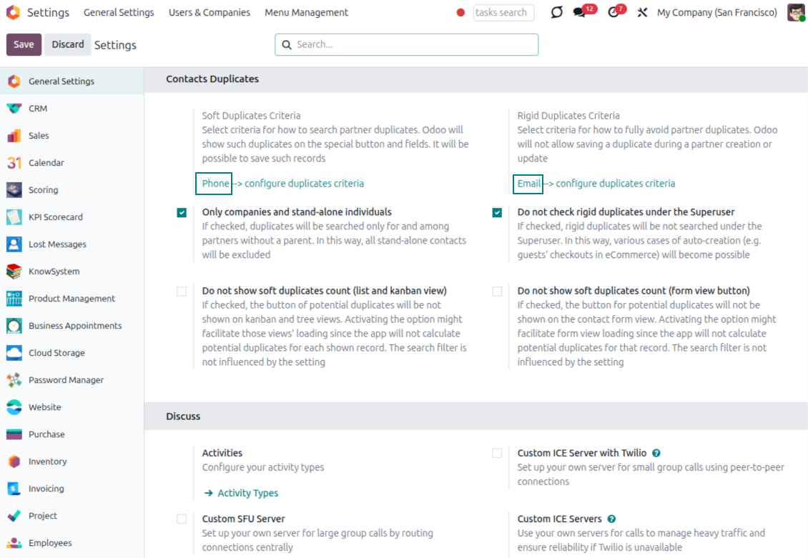Click the Save button

click(24, 44)
